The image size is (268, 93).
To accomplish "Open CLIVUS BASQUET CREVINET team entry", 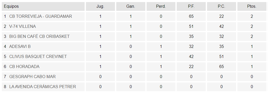I will click(38, 56).
